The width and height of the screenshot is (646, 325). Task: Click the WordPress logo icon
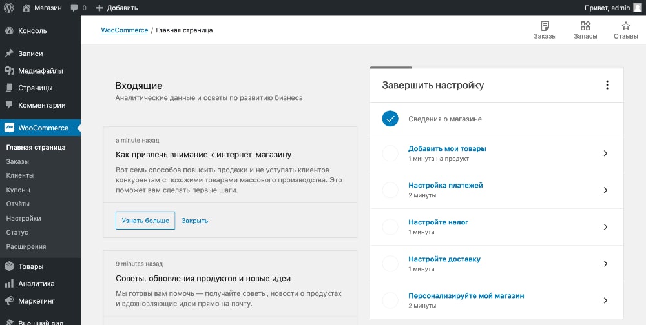[8, 8]
